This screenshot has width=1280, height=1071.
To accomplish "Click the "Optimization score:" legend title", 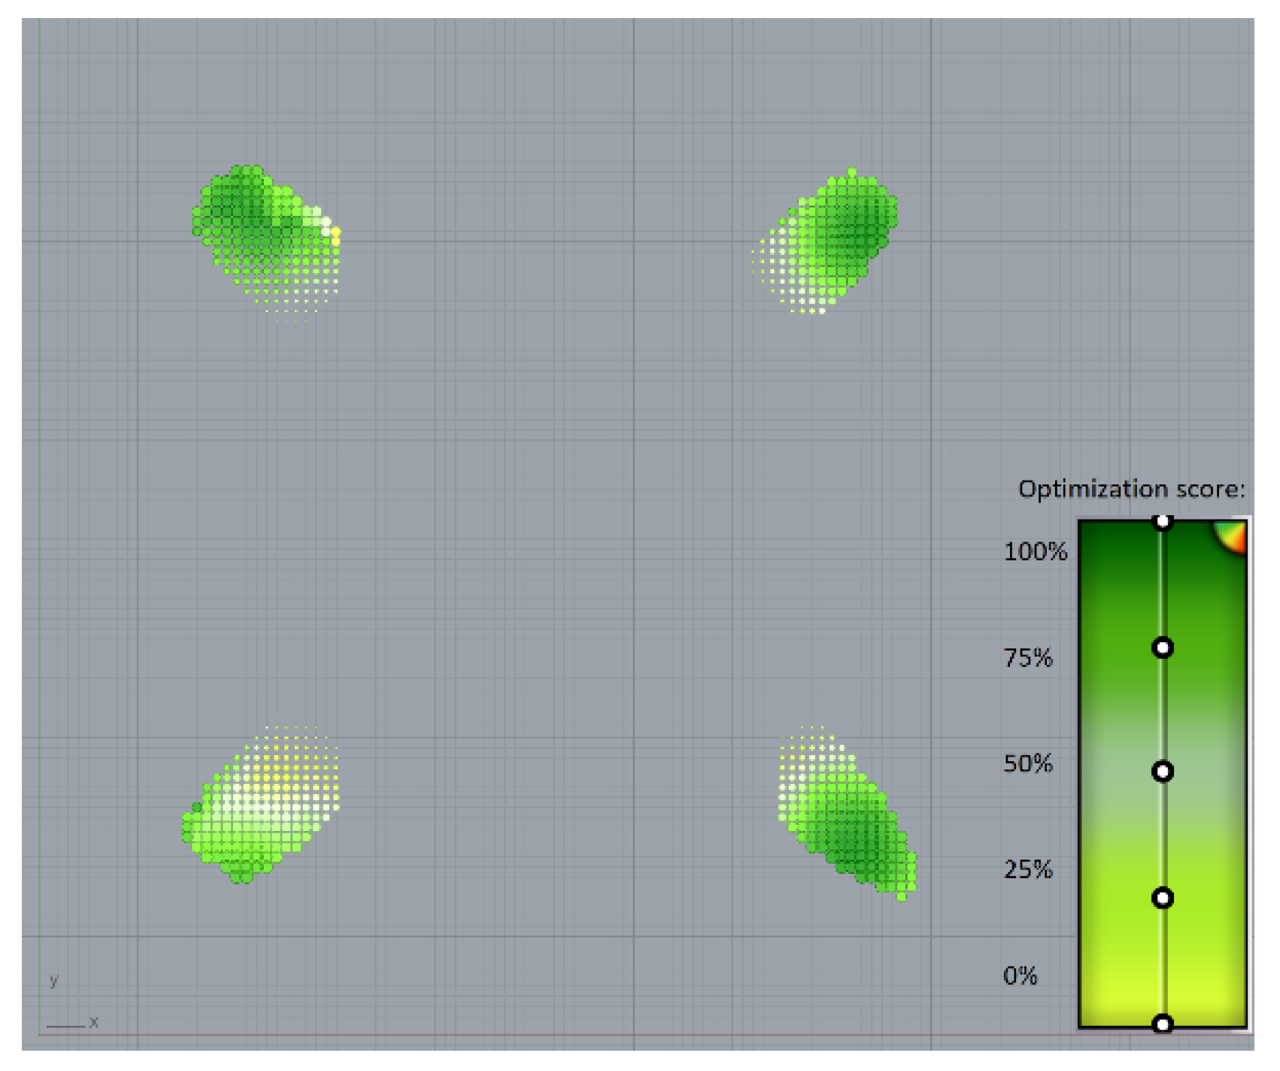I will pyautogui.click(x=1131, y=490).
